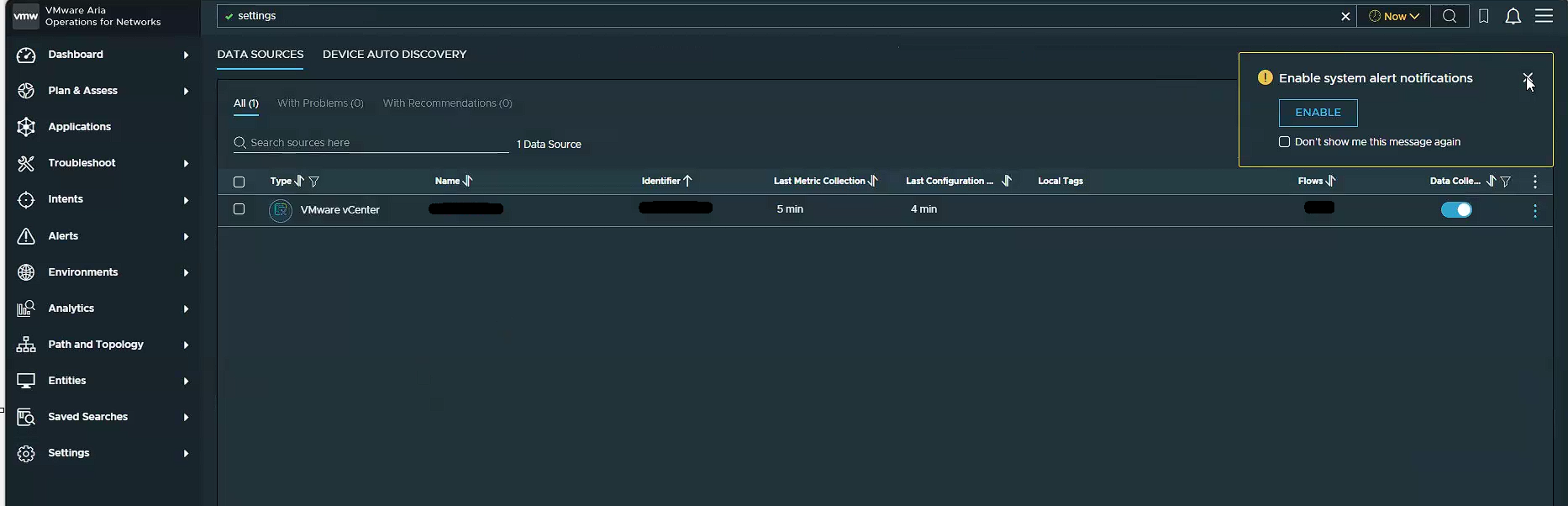Image resolution: width=1568 pixels, height=506 pixels.
Task: Expand the Environments submenu arrow
Action: click(186, 273)
